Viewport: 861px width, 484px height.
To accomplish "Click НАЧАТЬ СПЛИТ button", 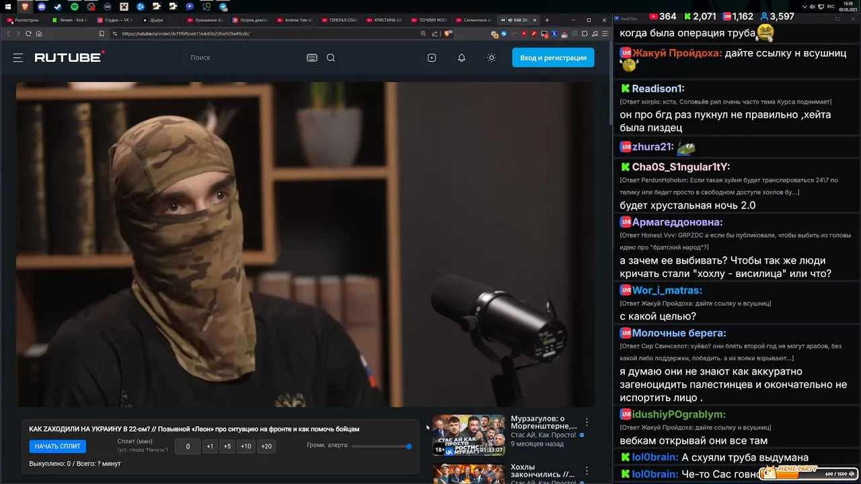I will (x=57, y=446).
